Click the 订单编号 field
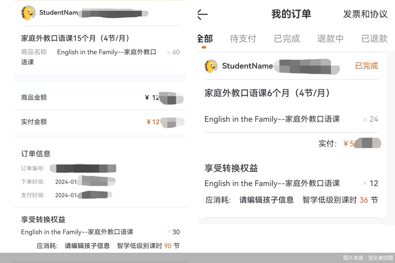395x263 pixels. tap(32, 168)
